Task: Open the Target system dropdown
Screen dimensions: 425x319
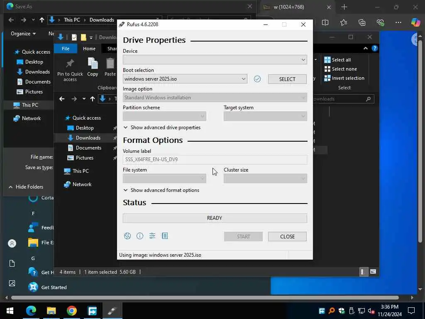Action: (x=265, y=116)
